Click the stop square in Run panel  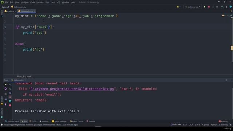click(5, 94)
